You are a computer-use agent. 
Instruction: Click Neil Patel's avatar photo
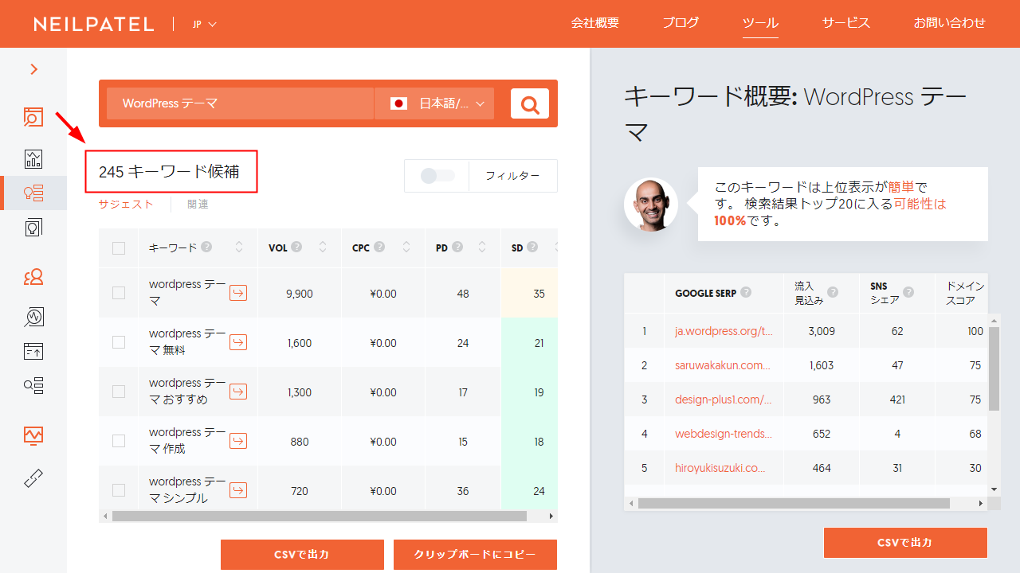650,204
